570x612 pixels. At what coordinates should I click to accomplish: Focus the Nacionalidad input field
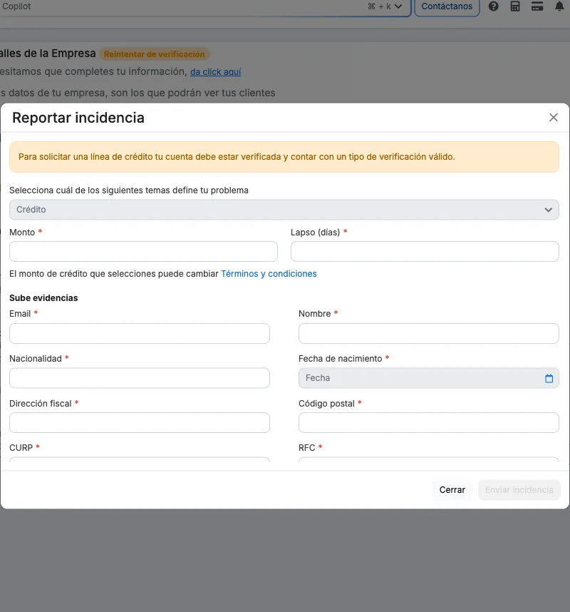[140, 378]
